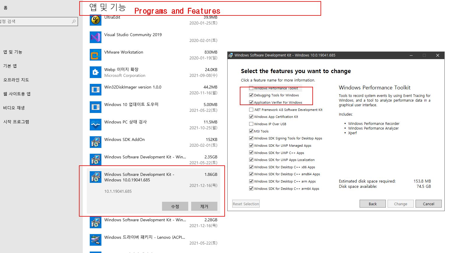Open 시작 프로그램 settings page
This screenshot has height=253, width=461.
coord(16,122)
